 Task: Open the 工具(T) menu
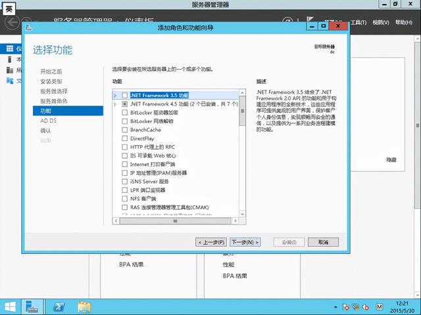coord(359,22)
